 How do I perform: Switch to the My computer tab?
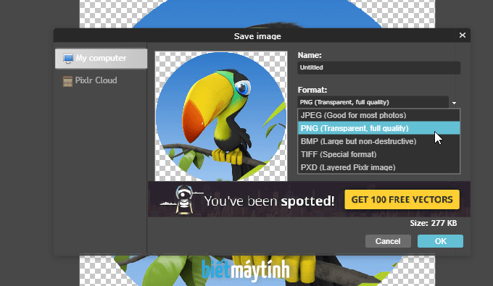tap(101, 59)
